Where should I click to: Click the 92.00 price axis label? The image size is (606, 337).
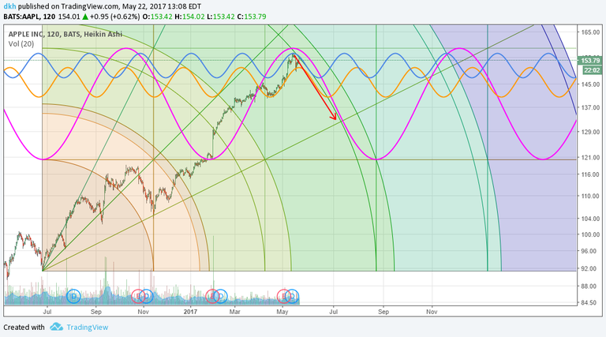point(590,268)
